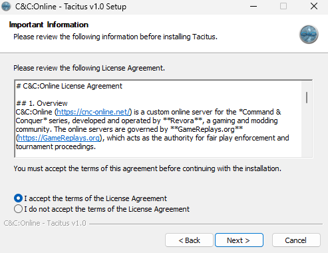Click the '# C&C:Online License Agreement' heading line
The height and width of the screenshot is (253, 328).
pos(69,86)
